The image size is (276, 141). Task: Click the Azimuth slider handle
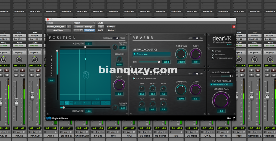pyautogui.click(x=85, y=47)
